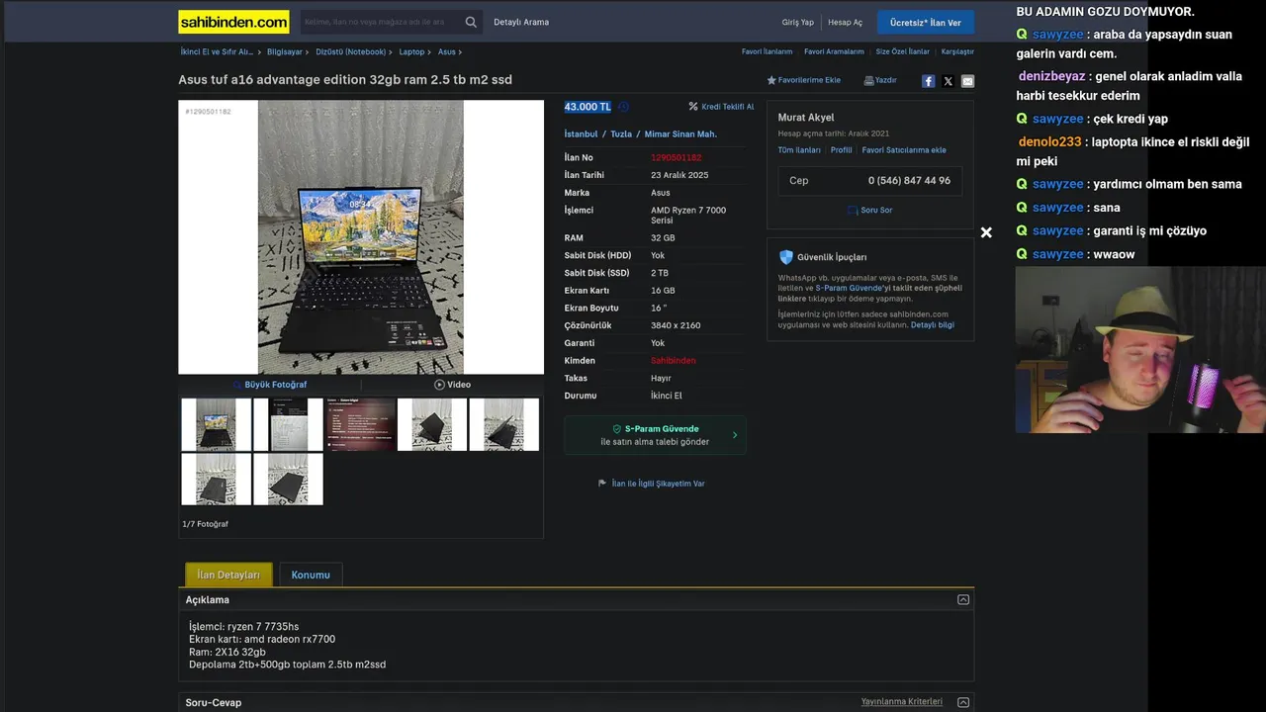Add listing to favorites via star icon

point(771,80)
